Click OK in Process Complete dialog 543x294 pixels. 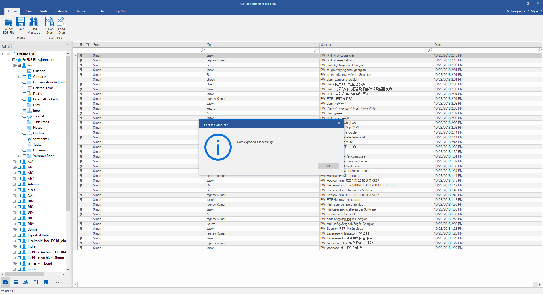(x=328, y=166)
